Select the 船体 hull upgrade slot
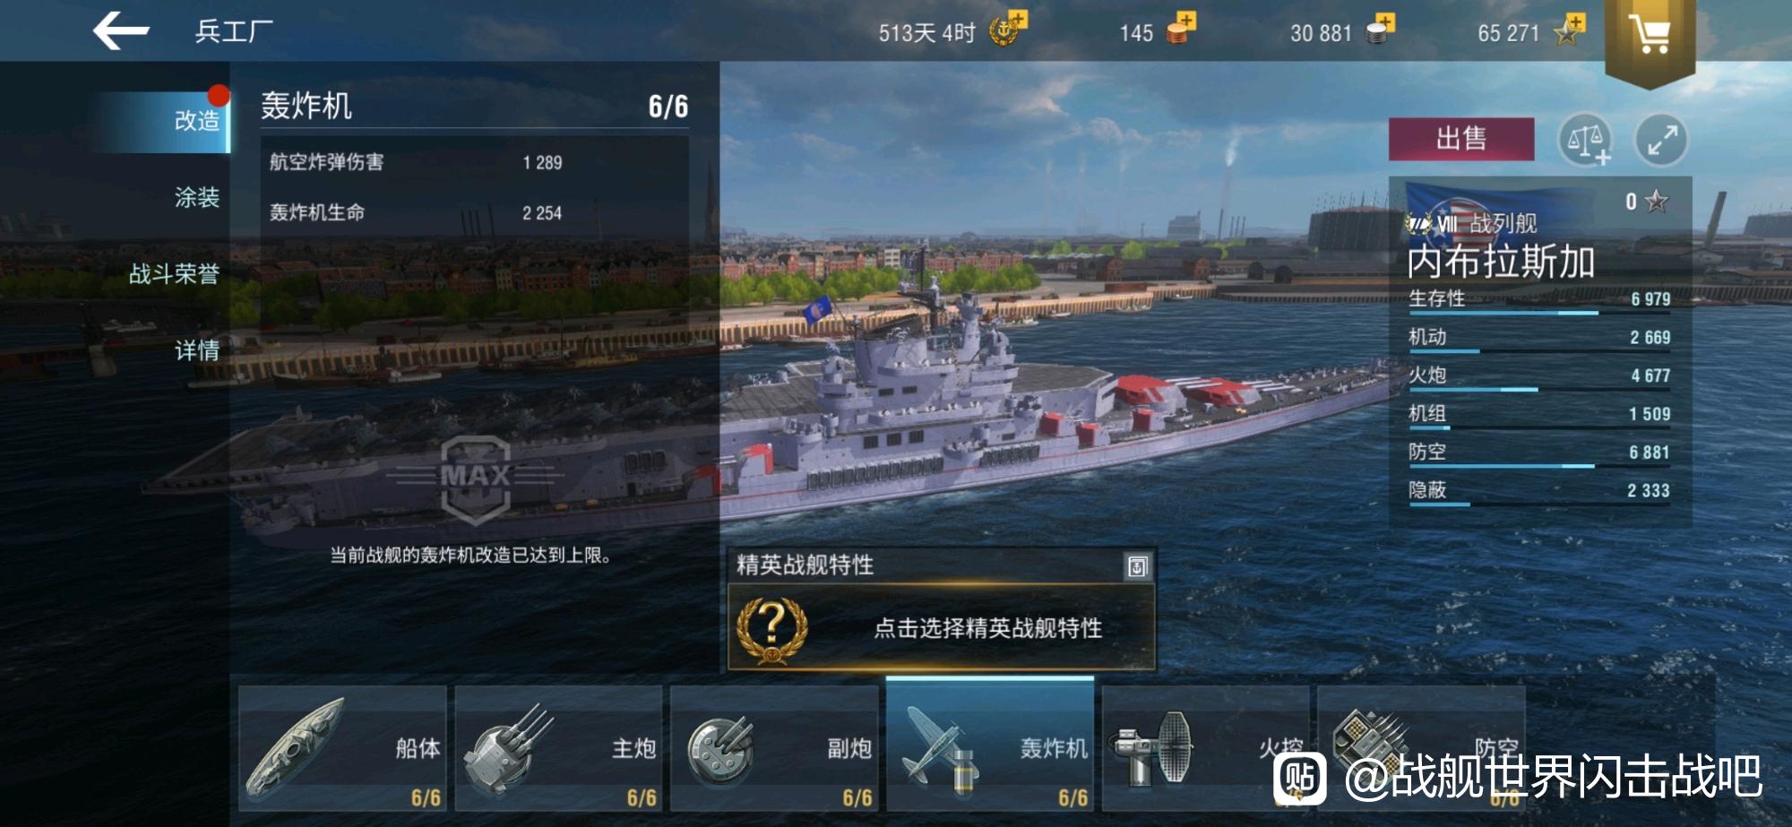The width and height of the screenshot is (1792, 827). (x=342, y=748)
